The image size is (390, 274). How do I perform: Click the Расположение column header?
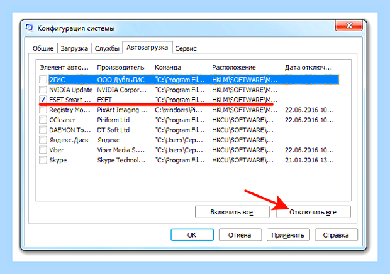pyautogui.click(x=234, y=68)
